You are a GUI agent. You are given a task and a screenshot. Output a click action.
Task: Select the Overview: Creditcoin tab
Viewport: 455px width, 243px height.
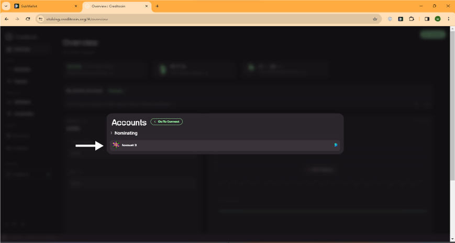[117, 6]
